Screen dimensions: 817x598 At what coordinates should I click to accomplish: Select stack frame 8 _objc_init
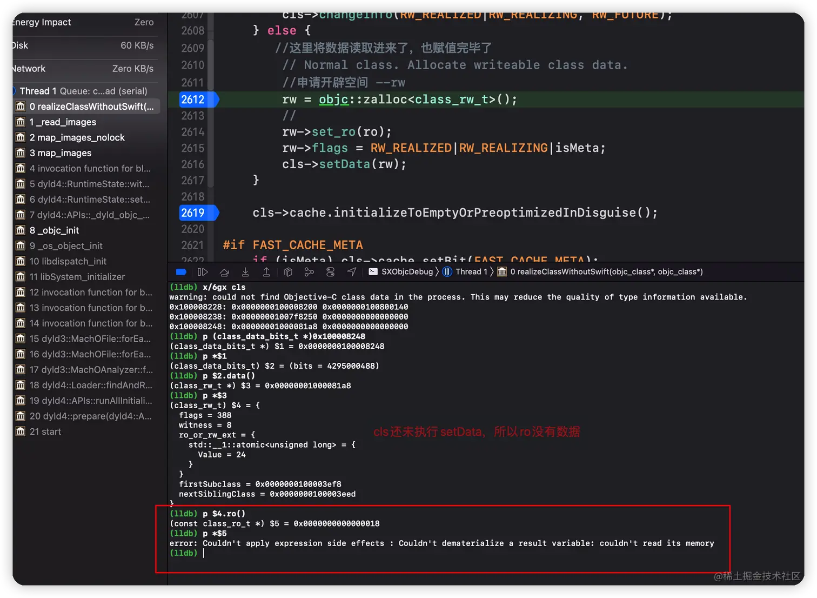pyautogui.click(x=86, y=230)
